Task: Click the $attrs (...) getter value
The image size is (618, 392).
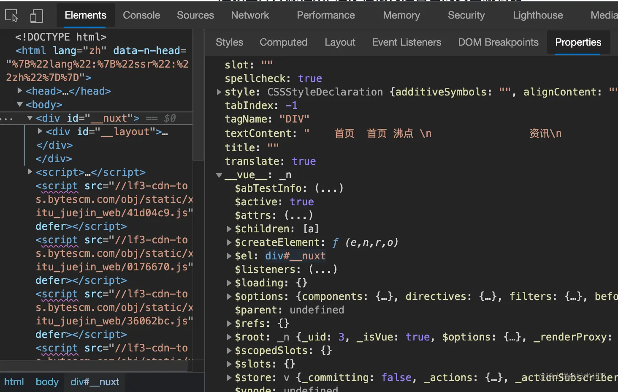Action: (x=298, y=215)
